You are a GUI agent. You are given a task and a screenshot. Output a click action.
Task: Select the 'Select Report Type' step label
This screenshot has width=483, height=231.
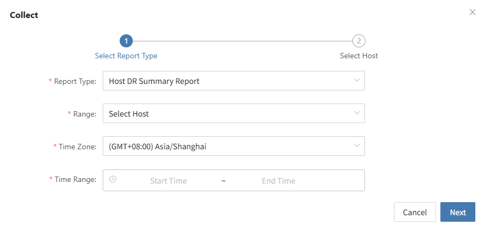click(126, 56)
